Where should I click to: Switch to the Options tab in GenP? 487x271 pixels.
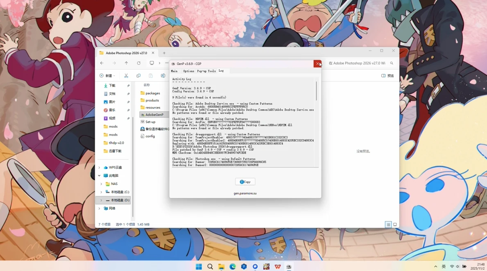point(189,70)
